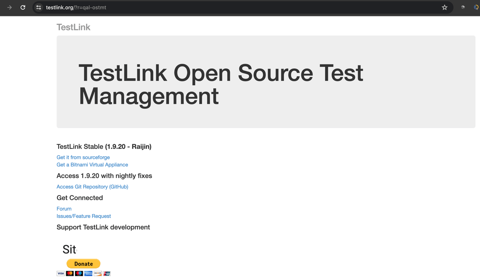The image size is (480, 280).
Task: Open Get a Bitnami Virtual Appliance
Action: tap(92, 164)
